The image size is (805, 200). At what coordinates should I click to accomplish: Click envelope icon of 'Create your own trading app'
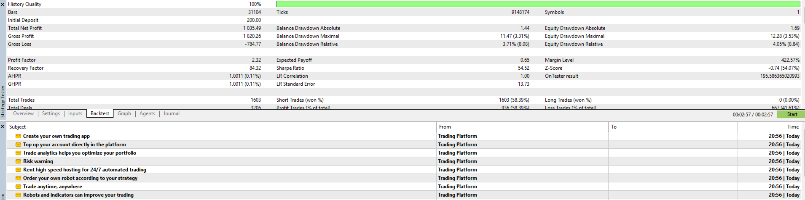pyautogui.click(x=18, y=136)
